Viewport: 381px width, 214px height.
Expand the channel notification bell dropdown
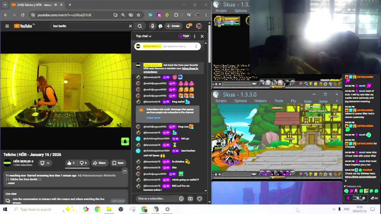pyautogui.click(x=45, y=163)
